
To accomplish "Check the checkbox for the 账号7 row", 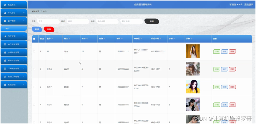I will click(34, 87).
